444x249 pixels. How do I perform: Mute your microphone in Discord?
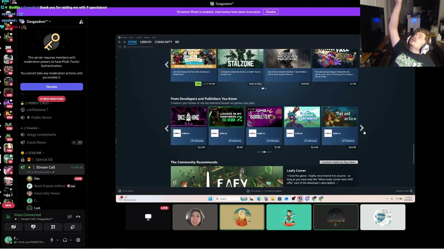tap(52, 240)
